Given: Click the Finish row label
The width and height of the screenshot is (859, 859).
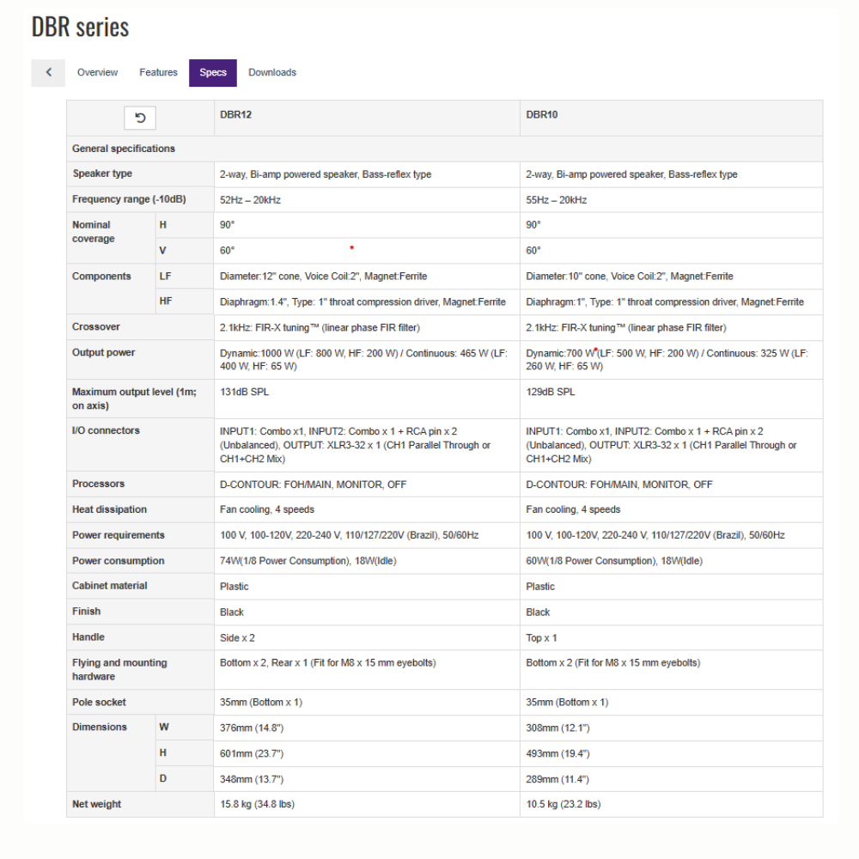Looking at the screenshot, I should pyautogui.click(x=87, y=612).
